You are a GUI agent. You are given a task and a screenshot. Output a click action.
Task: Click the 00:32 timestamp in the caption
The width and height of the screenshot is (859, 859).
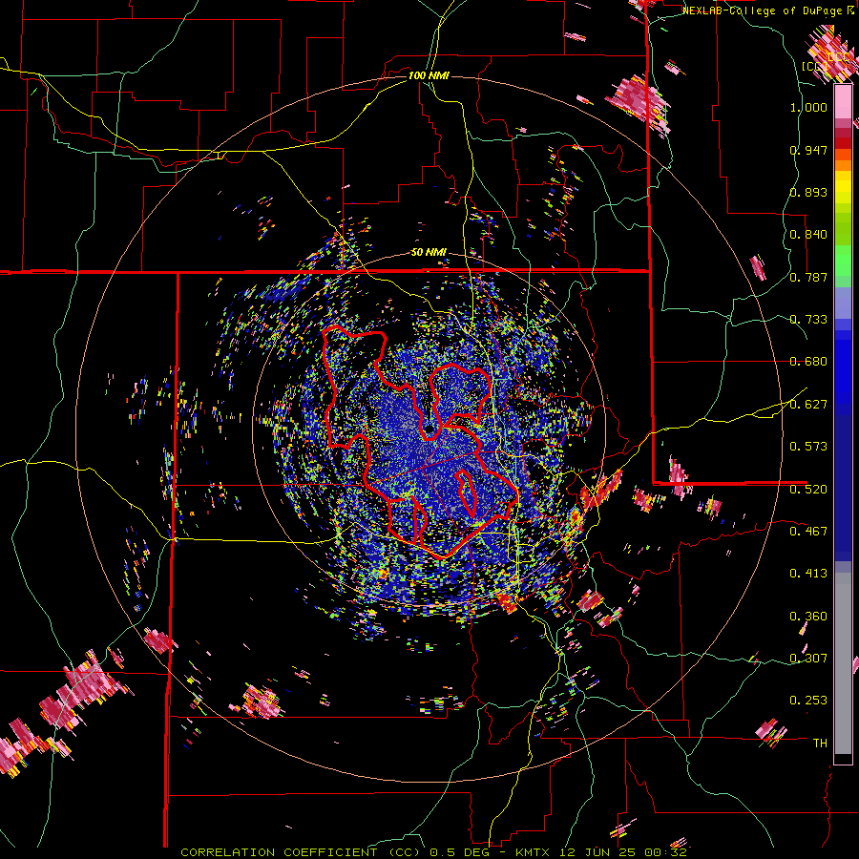coord(664,852)
